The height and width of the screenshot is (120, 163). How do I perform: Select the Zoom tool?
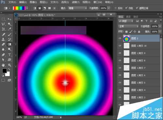[9, 65]
